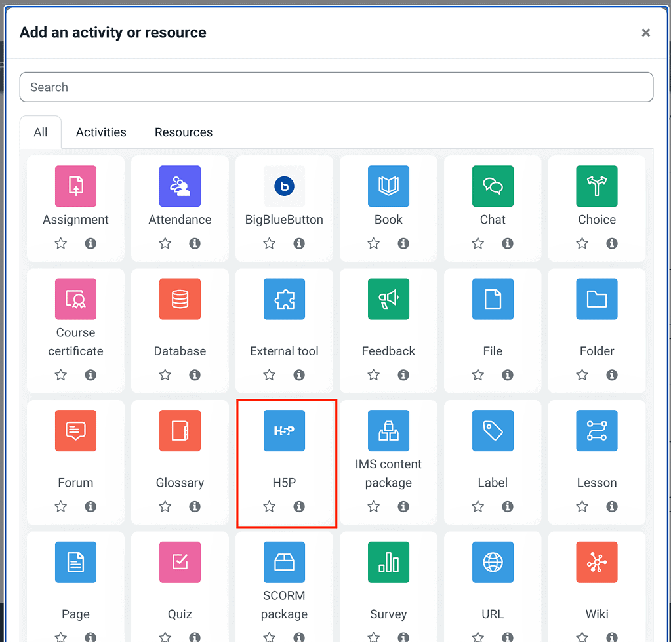The height and width of the screenshot is (642, 671).
Task: Choose the Feedback megaphone icon
Action: coord(388,299)
